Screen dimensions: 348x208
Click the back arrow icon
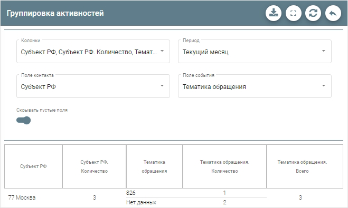coord(333,13)
